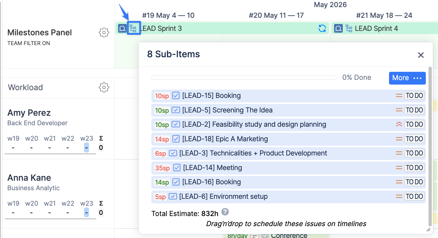Open the TO DO status of LEAD-5

(414, 110)
